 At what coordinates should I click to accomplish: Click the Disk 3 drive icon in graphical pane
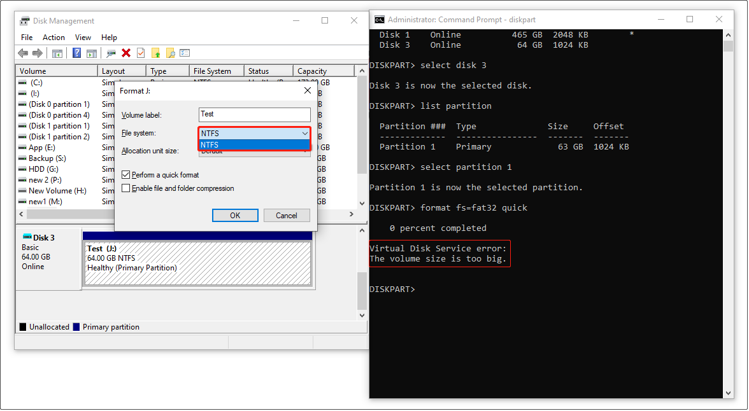click(x=27, y=237)
